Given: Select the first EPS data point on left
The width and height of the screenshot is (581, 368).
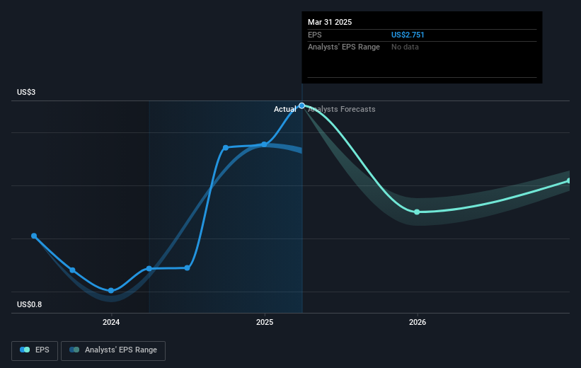Looking at the screenshot, I should click(34, 236).
